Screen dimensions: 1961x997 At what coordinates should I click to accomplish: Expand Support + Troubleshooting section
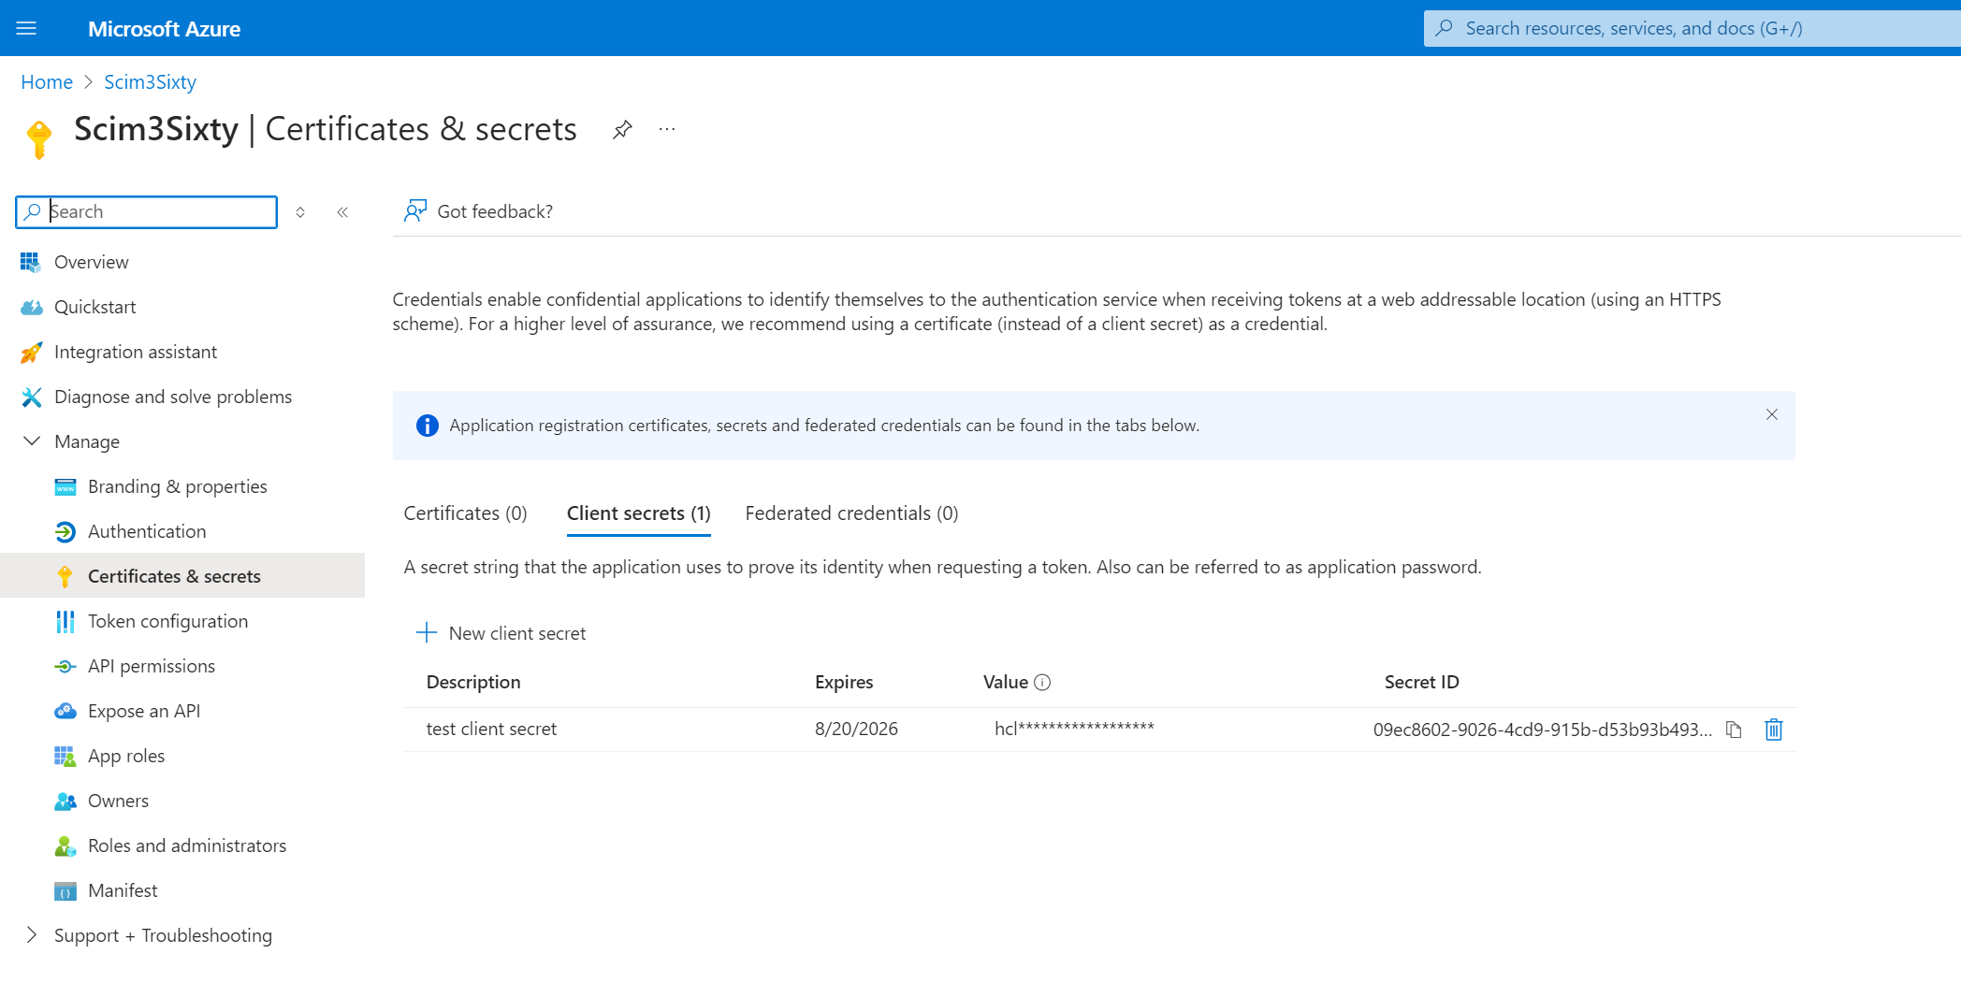point(32,935)
